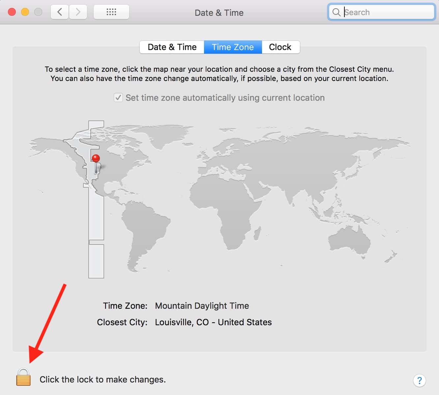Switch to the Date & Time tab
The width and height of the screenshot is (439, 395).
pyautogui.click(x=172, y=47)
